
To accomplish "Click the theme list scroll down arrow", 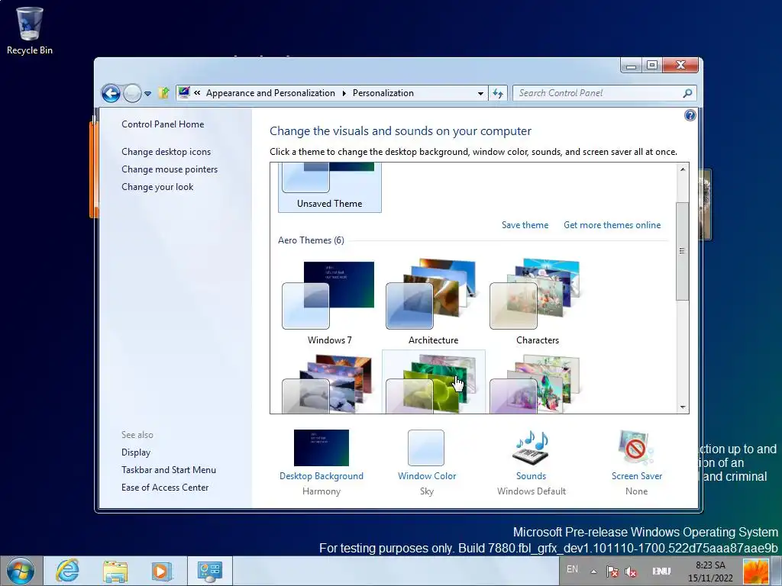I will coord(683,407).
